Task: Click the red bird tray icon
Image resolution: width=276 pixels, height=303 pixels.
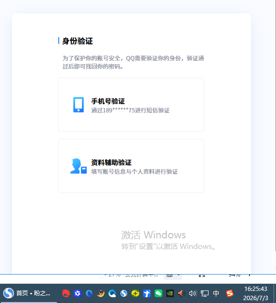Action: (66, 293)
